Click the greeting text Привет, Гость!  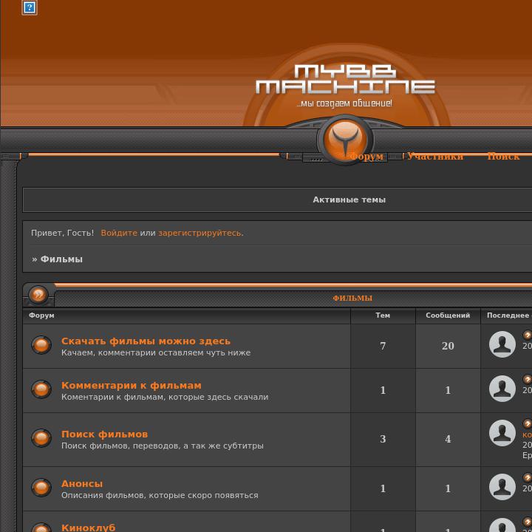62,233
